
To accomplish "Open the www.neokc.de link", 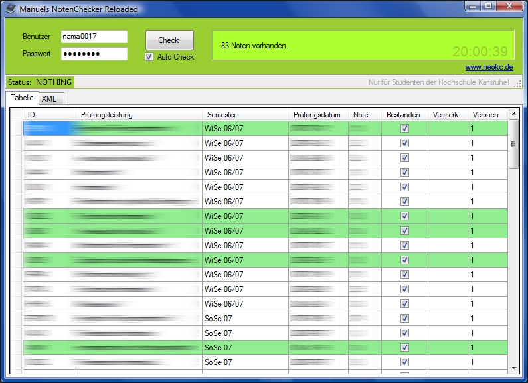I will pos(489,67).
